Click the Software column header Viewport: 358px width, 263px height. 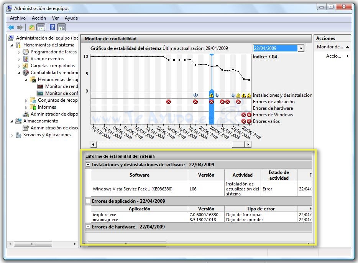[x=139, y=175]
